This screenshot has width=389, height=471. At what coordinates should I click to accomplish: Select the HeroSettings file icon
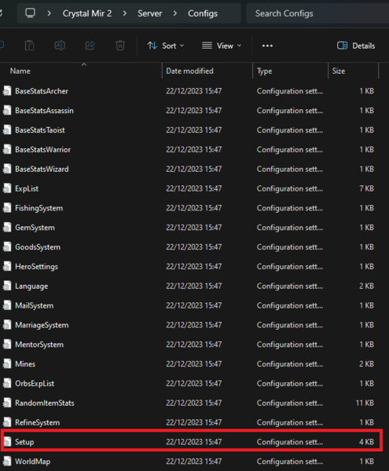(7, 266)
